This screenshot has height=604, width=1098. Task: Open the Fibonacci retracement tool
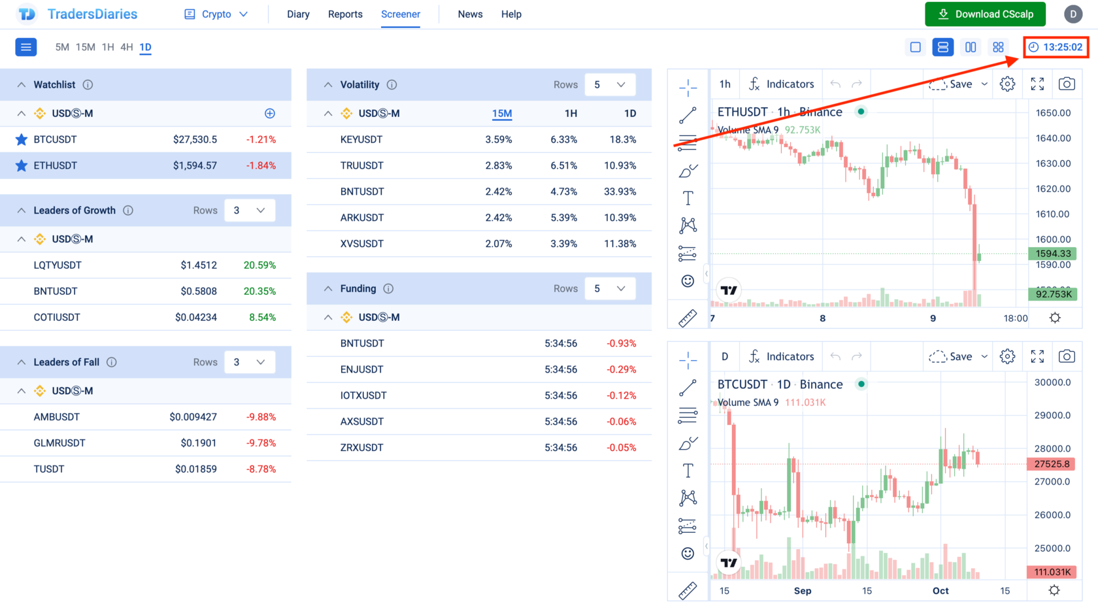tap(688, 142)
